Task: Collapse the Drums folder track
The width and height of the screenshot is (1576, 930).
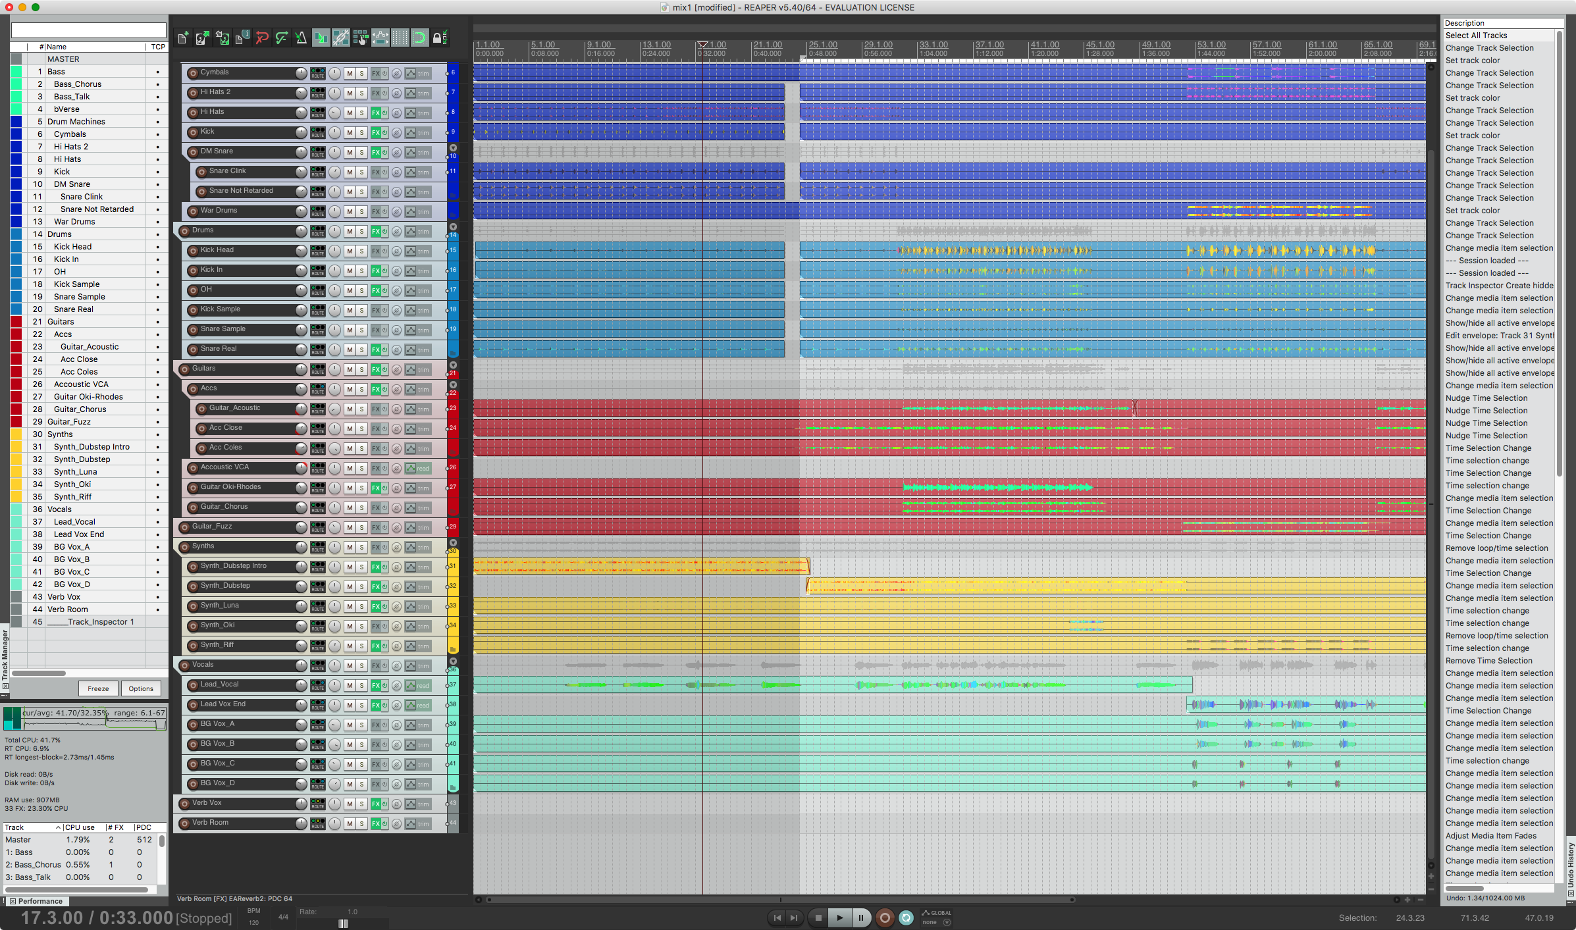Action: 453,227
